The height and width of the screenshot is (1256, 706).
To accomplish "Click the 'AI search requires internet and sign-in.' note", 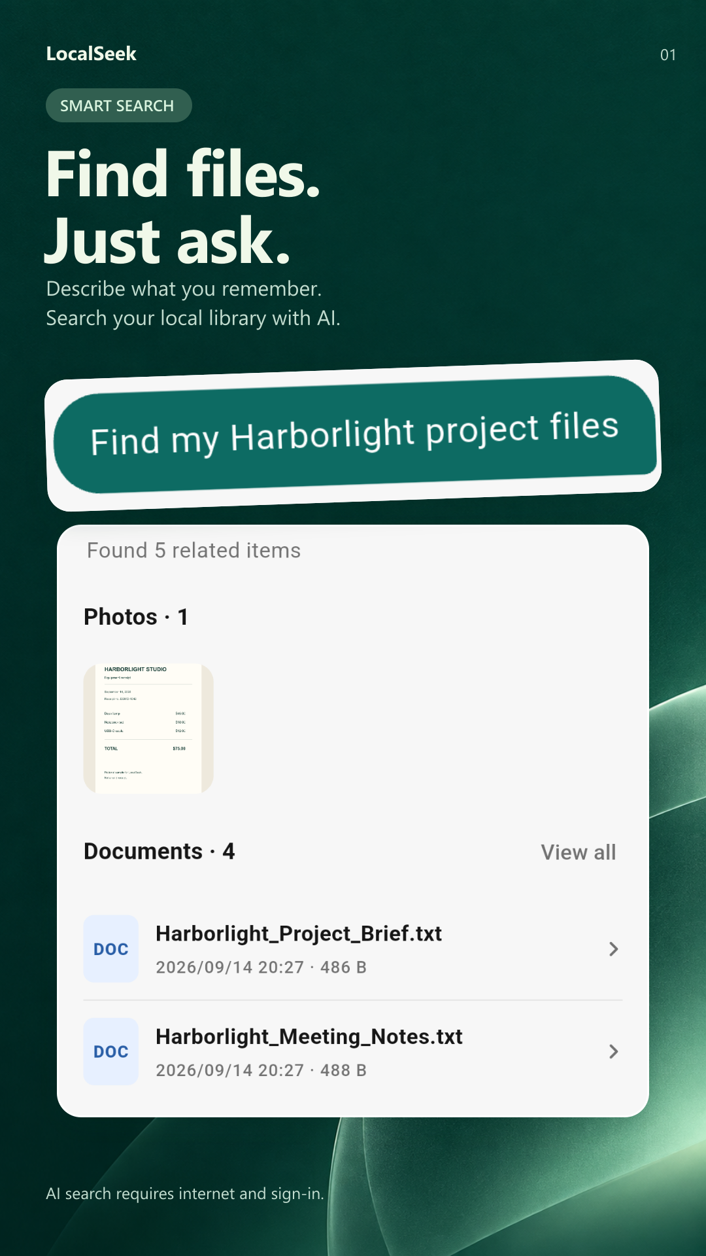I will (x=185, y=1194).
